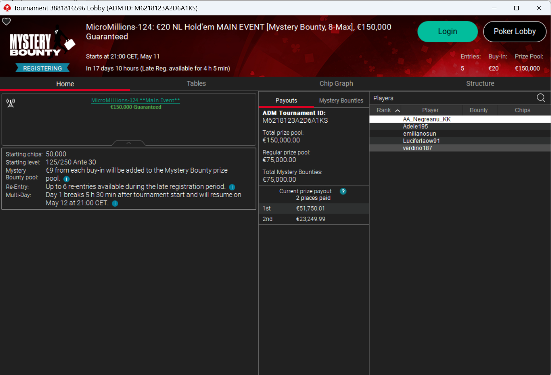Screen dimensions: 551x375
Task: Click the Players panel header
Action: click(x=383, y=98)
